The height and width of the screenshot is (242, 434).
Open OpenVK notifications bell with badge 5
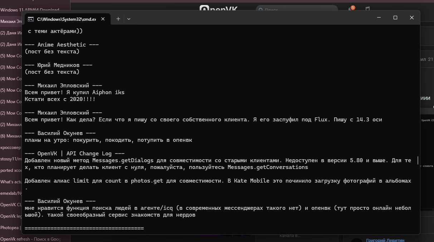[x=351, y=9]
